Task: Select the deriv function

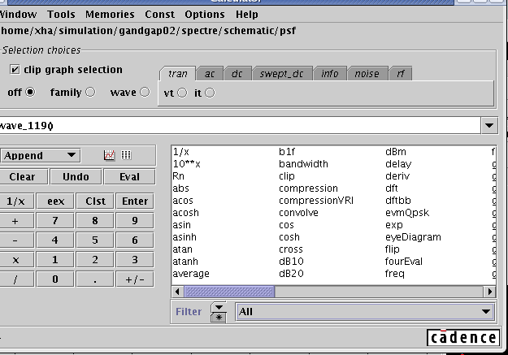Action: pos(397,176)
